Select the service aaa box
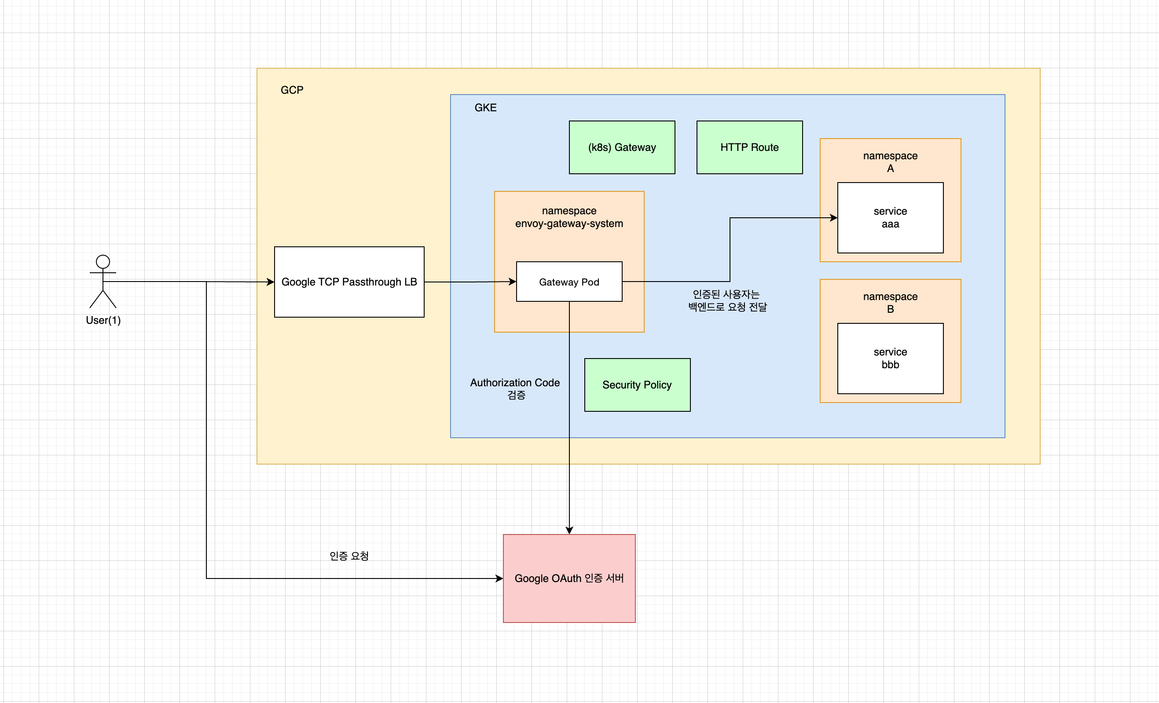 point(889,218)
